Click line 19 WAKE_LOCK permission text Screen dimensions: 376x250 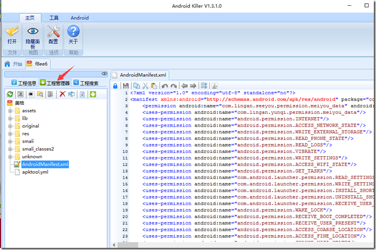click(x=237, y=210)
